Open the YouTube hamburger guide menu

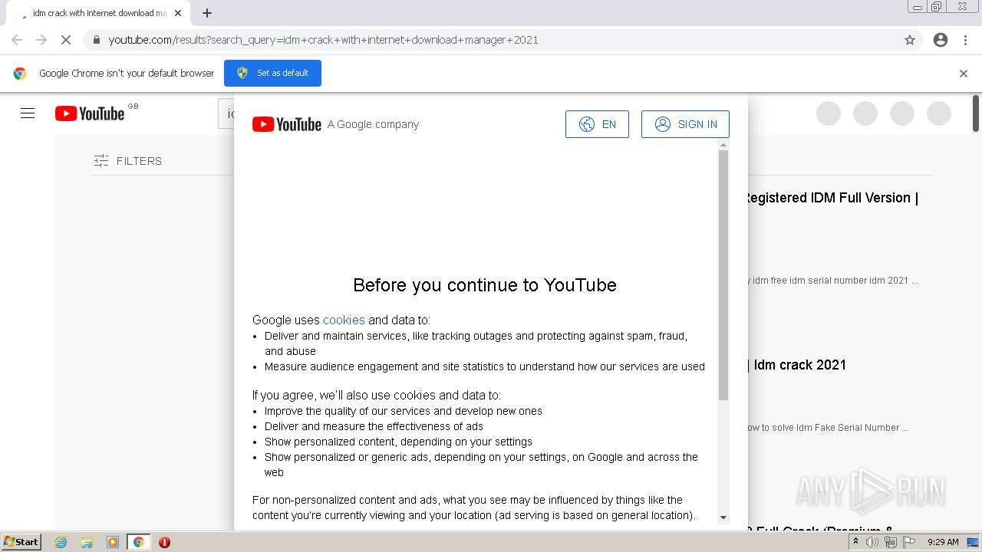point(28,113)
